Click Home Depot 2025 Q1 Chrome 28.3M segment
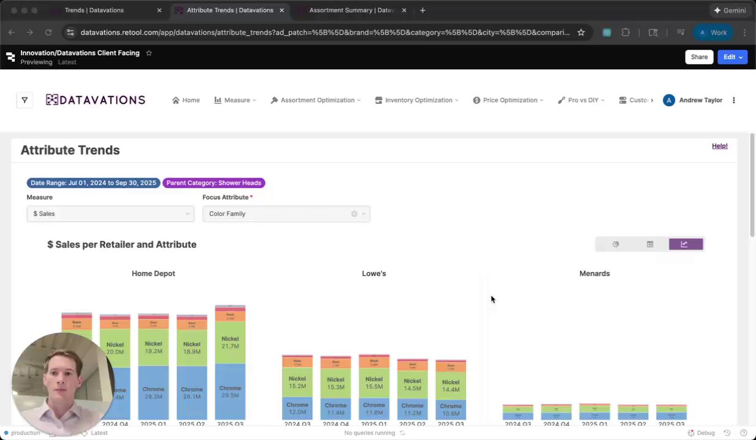 click(x=154, y=392)
